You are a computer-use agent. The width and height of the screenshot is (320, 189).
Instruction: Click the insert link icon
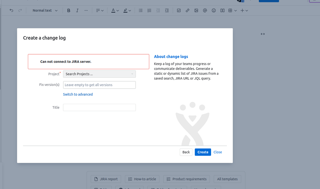pyautogui.click(x=187, y=10)
